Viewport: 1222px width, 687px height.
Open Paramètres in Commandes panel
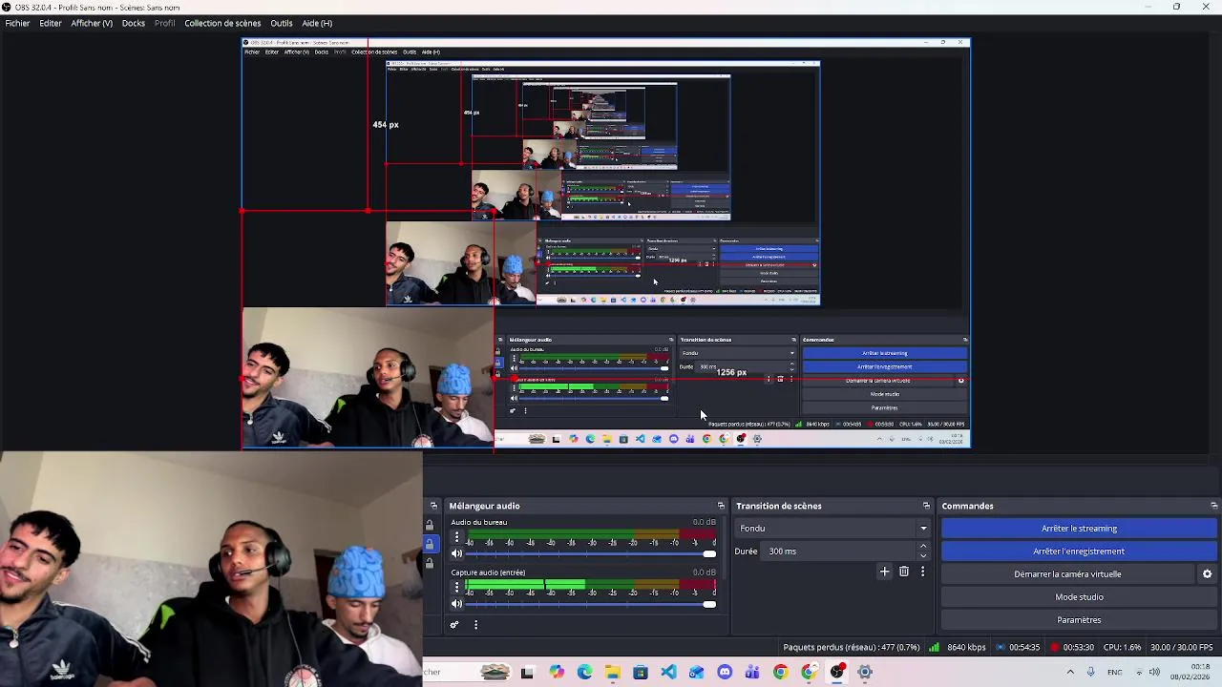[1079, 620]
